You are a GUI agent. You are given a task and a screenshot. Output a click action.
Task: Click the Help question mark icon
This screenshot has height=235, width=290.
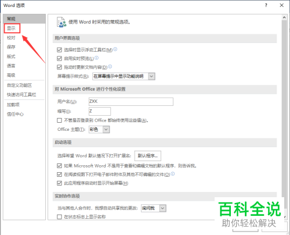pos(266,5)
